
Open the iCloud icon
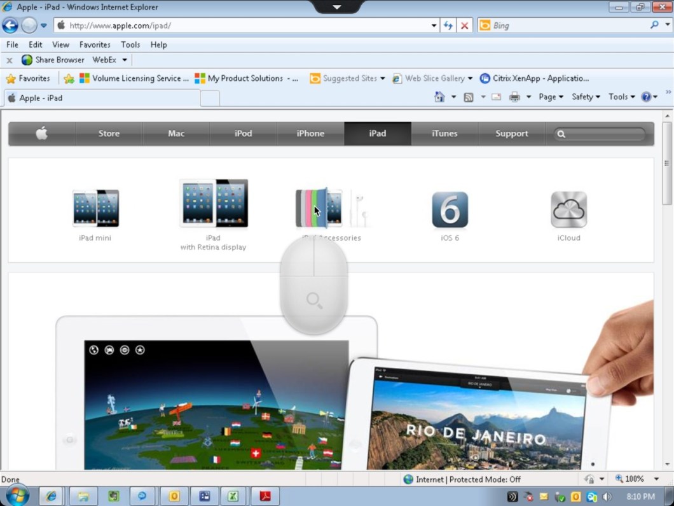coord(568,210)
